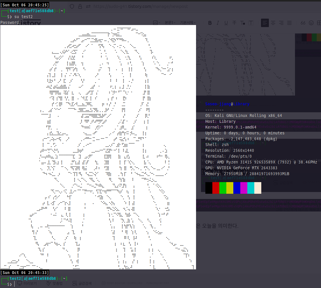Image resolution: width=321 pixels, height=288 pixels.
Task: Open the 기본서체 font dropdown
Action: 188,22
